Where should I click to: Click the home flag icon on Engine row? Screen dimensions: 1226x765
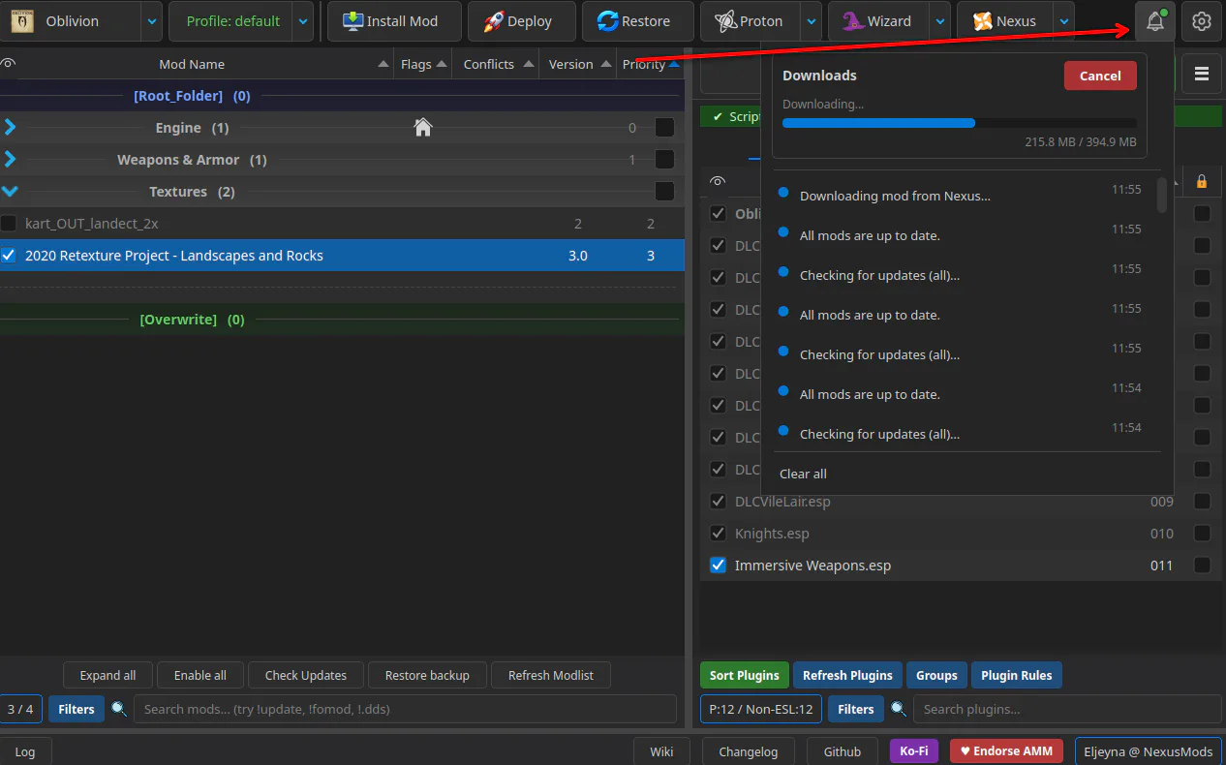tap(422, 127)
